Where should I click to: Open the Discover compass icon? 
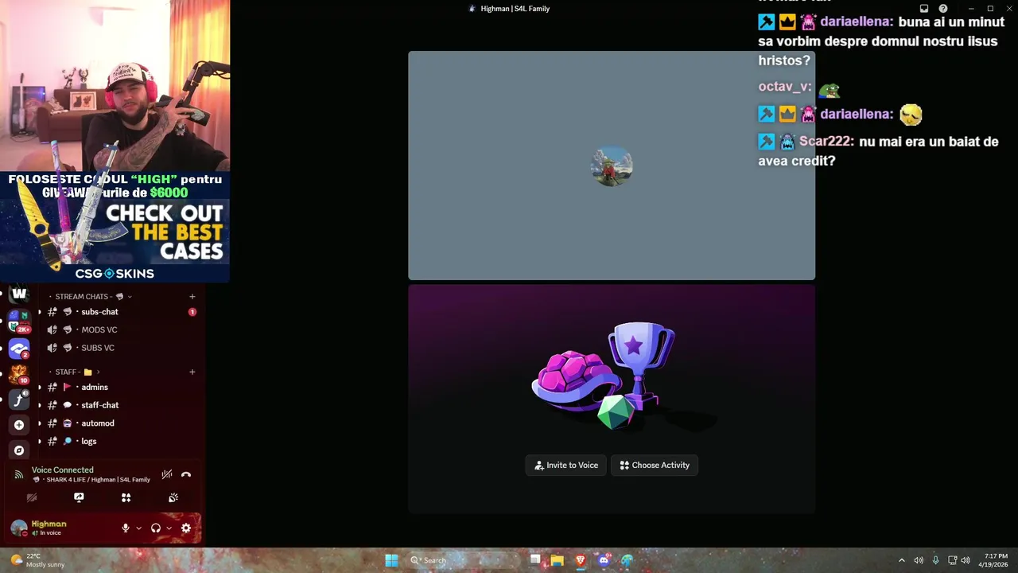click(x=19, y=450)
